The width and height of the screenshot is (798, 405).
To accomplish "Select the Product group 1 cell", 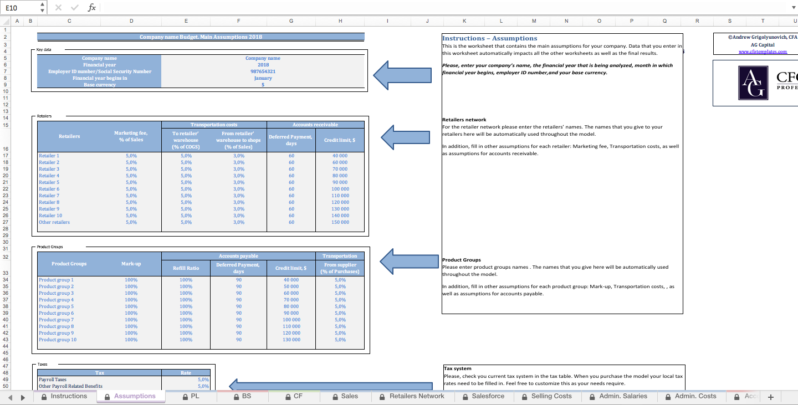I will [x=69, y=280].
